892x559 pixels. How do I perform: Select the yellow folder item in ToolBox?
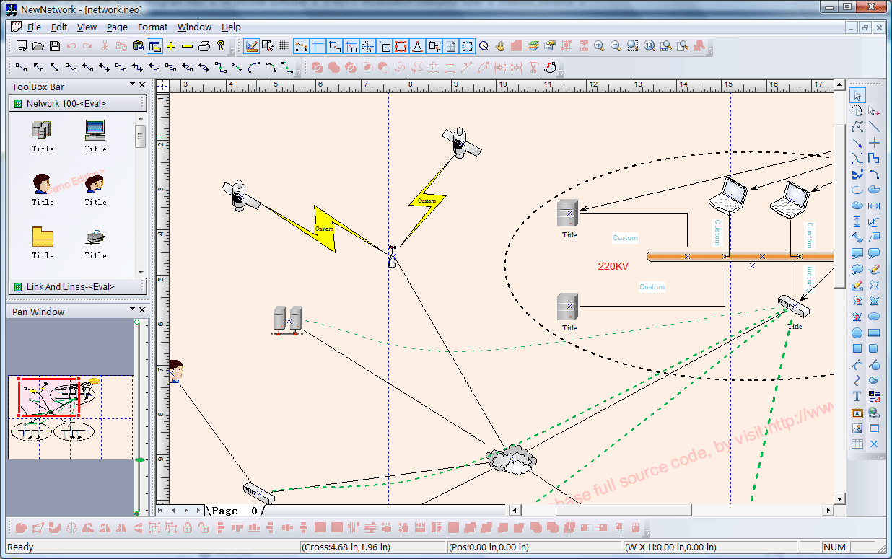coord(43,237)
